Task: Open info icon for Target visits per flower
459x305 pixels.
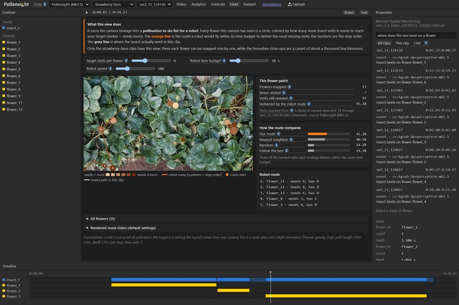Action: pyautogui.click(x=126, y=61)
